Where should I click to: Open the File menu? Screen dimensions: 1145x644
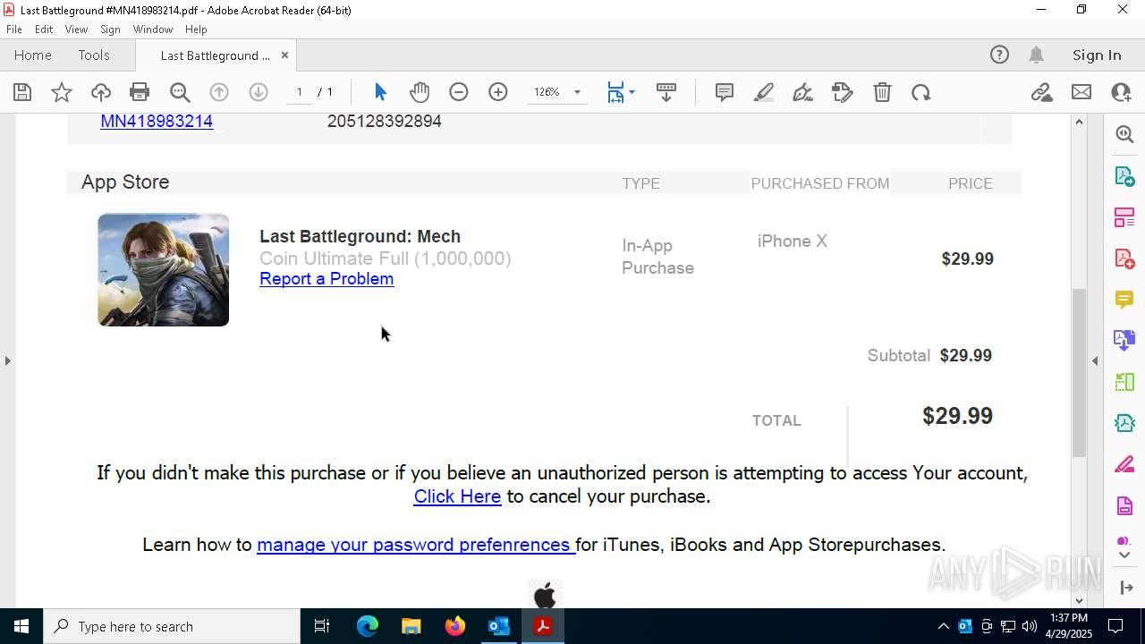click(14, 30)
